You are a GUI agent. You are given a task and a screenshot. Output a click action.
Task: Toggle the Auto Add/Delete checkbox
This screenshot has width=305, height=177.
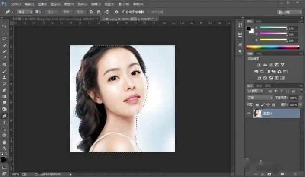[123, 12]
